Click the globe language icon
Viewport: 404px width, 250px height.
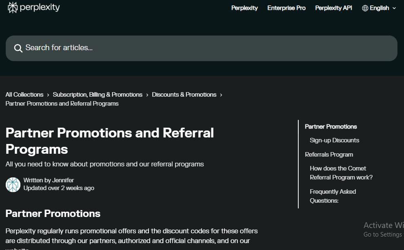pyautogui.click(x=365, y=8)
